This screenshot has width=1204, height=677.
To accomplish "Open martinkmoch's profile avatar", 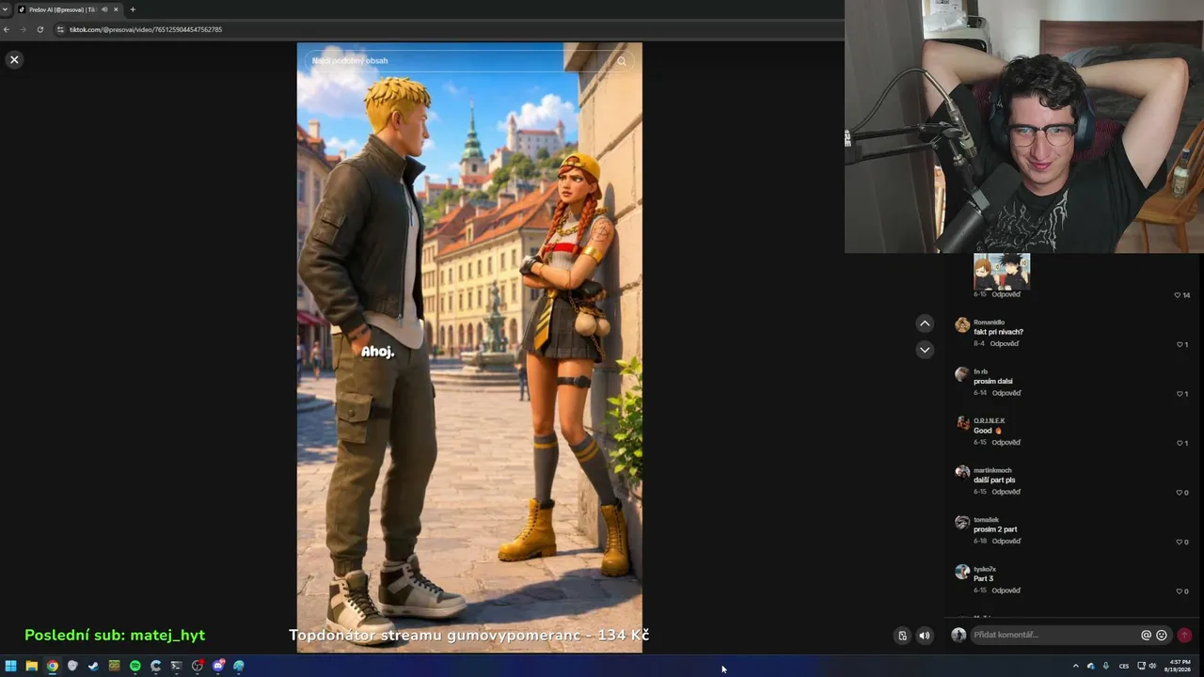I will [961, 473].
